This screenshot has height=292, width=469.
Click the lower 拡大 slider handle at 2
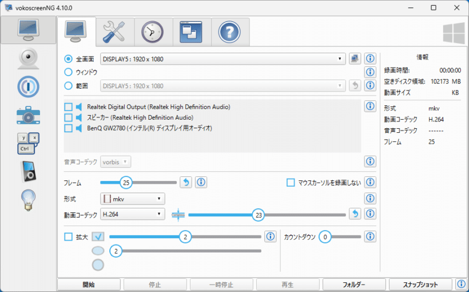click(116, 251)
